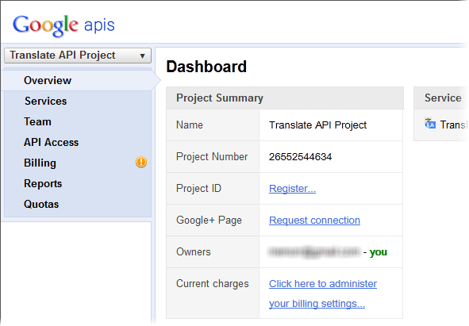Click the 'Translate API Project' name value

click(x=317, y=125)
